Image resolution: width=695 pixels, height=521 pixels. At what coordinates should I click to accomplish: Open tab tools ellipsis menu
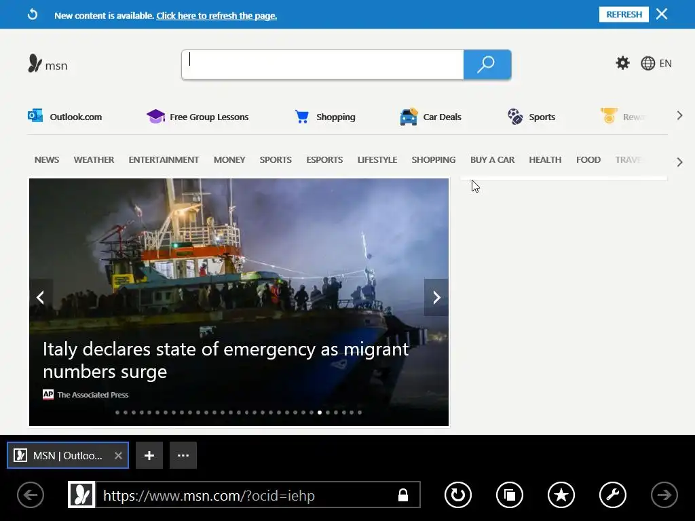(x=183, y=455)
